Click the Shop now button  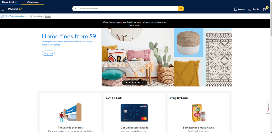[x=48, y=53]
